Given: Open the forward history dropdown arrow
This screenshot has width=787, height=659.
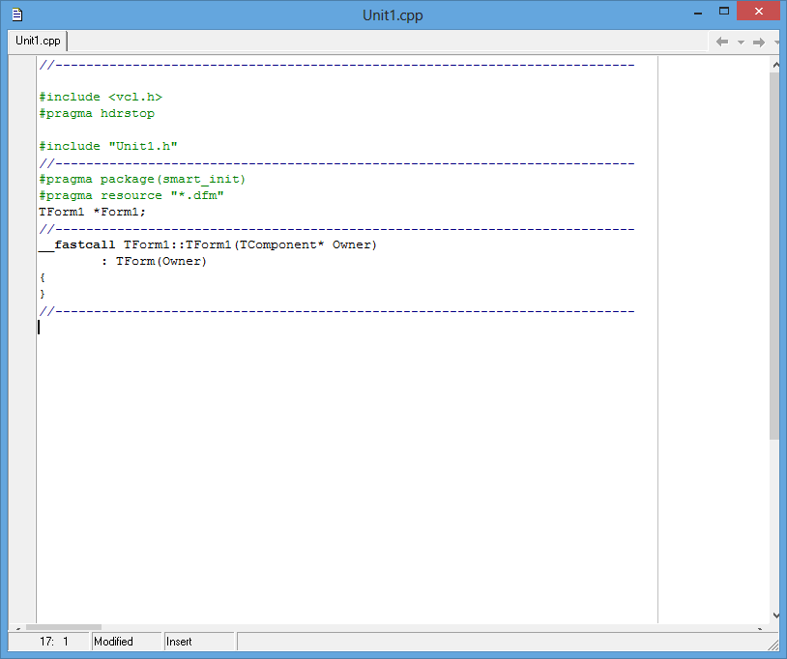Looking at the screenshot, I should (x=776, y=42).
